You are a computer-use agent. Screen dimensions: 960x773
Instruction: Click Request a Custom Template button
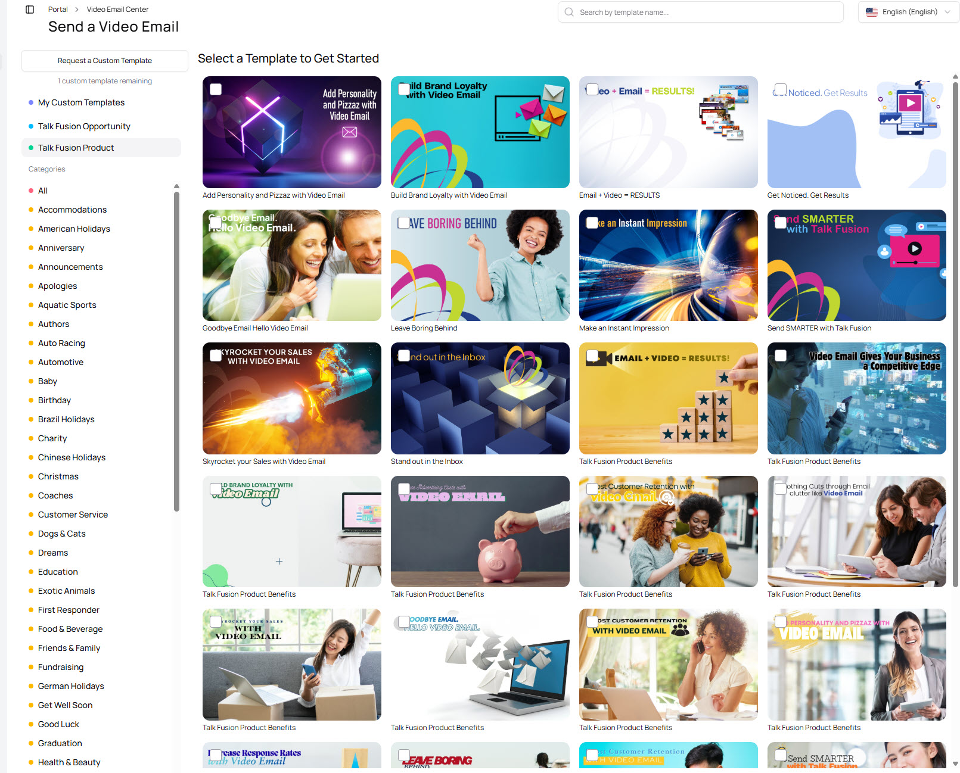click(x=105, y=61)
